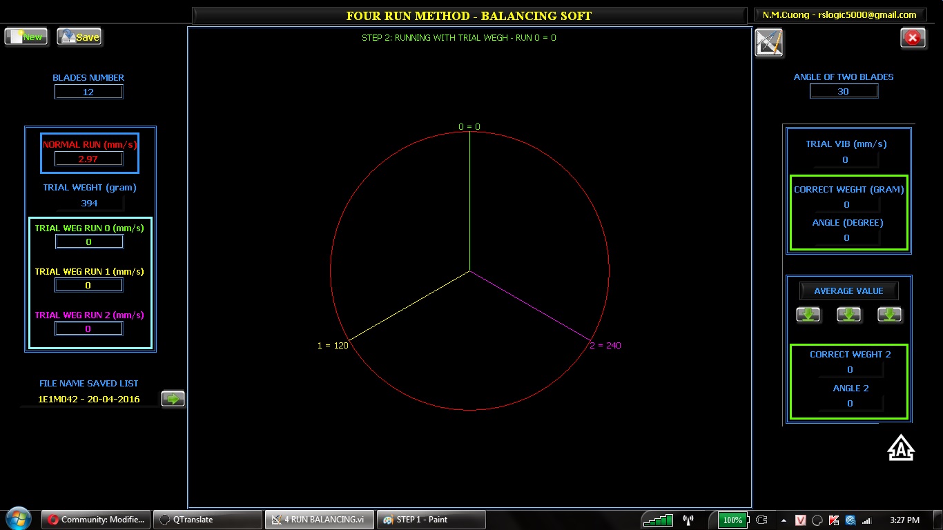This screenshot has height=530, width=943.
Task: Click the Correct Weght (gram) value
Action: (847, 204)
